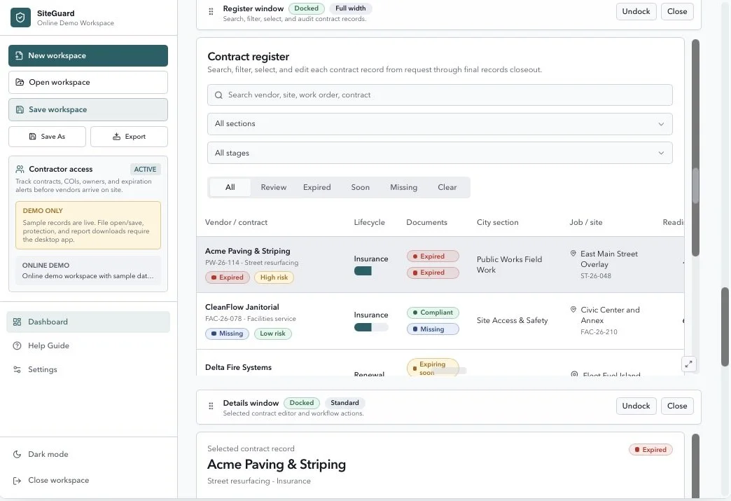Click the FAC-26-210 job number

coord(599,332)
